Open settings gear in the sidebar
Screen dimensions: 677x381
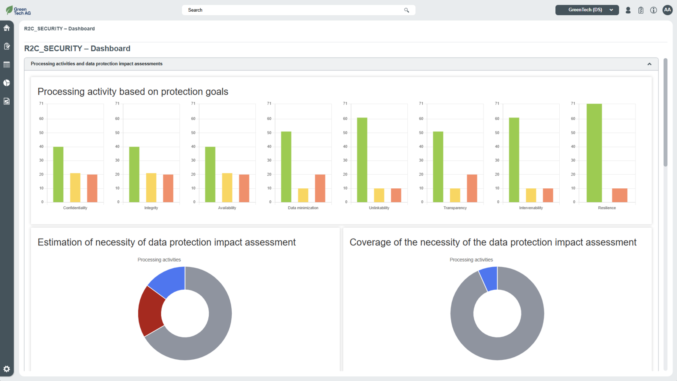7,369
